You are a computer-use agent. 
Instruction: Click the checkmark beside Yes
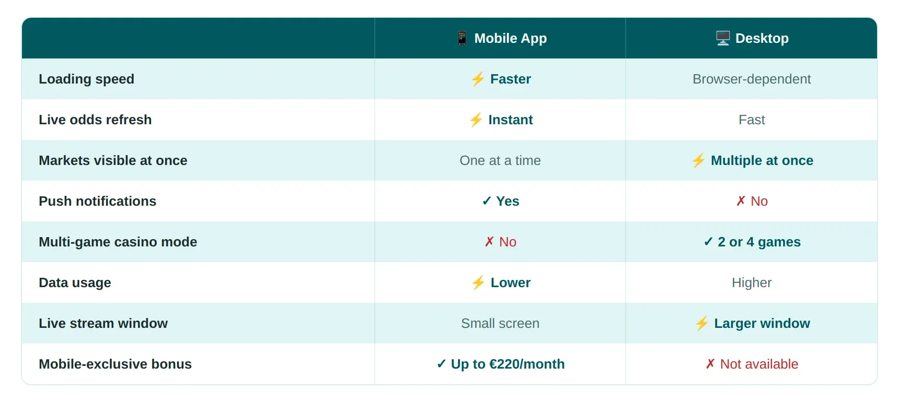point(487,201)
